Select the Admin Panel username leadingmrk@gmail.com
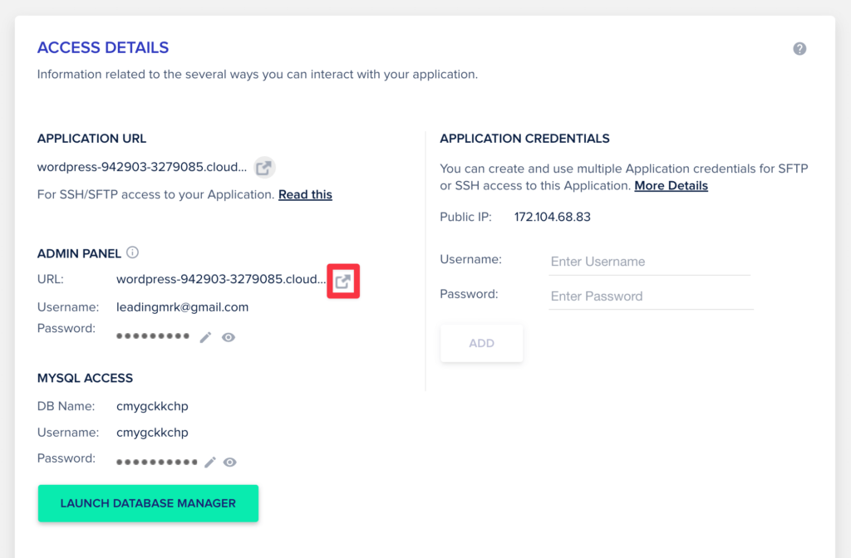The width and height of the screenshot is (851, 558). [x=182, y=307]
